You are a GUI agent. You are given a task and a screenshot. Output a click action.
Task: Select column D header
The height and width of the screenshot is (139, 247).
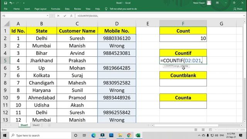(117, 24)
